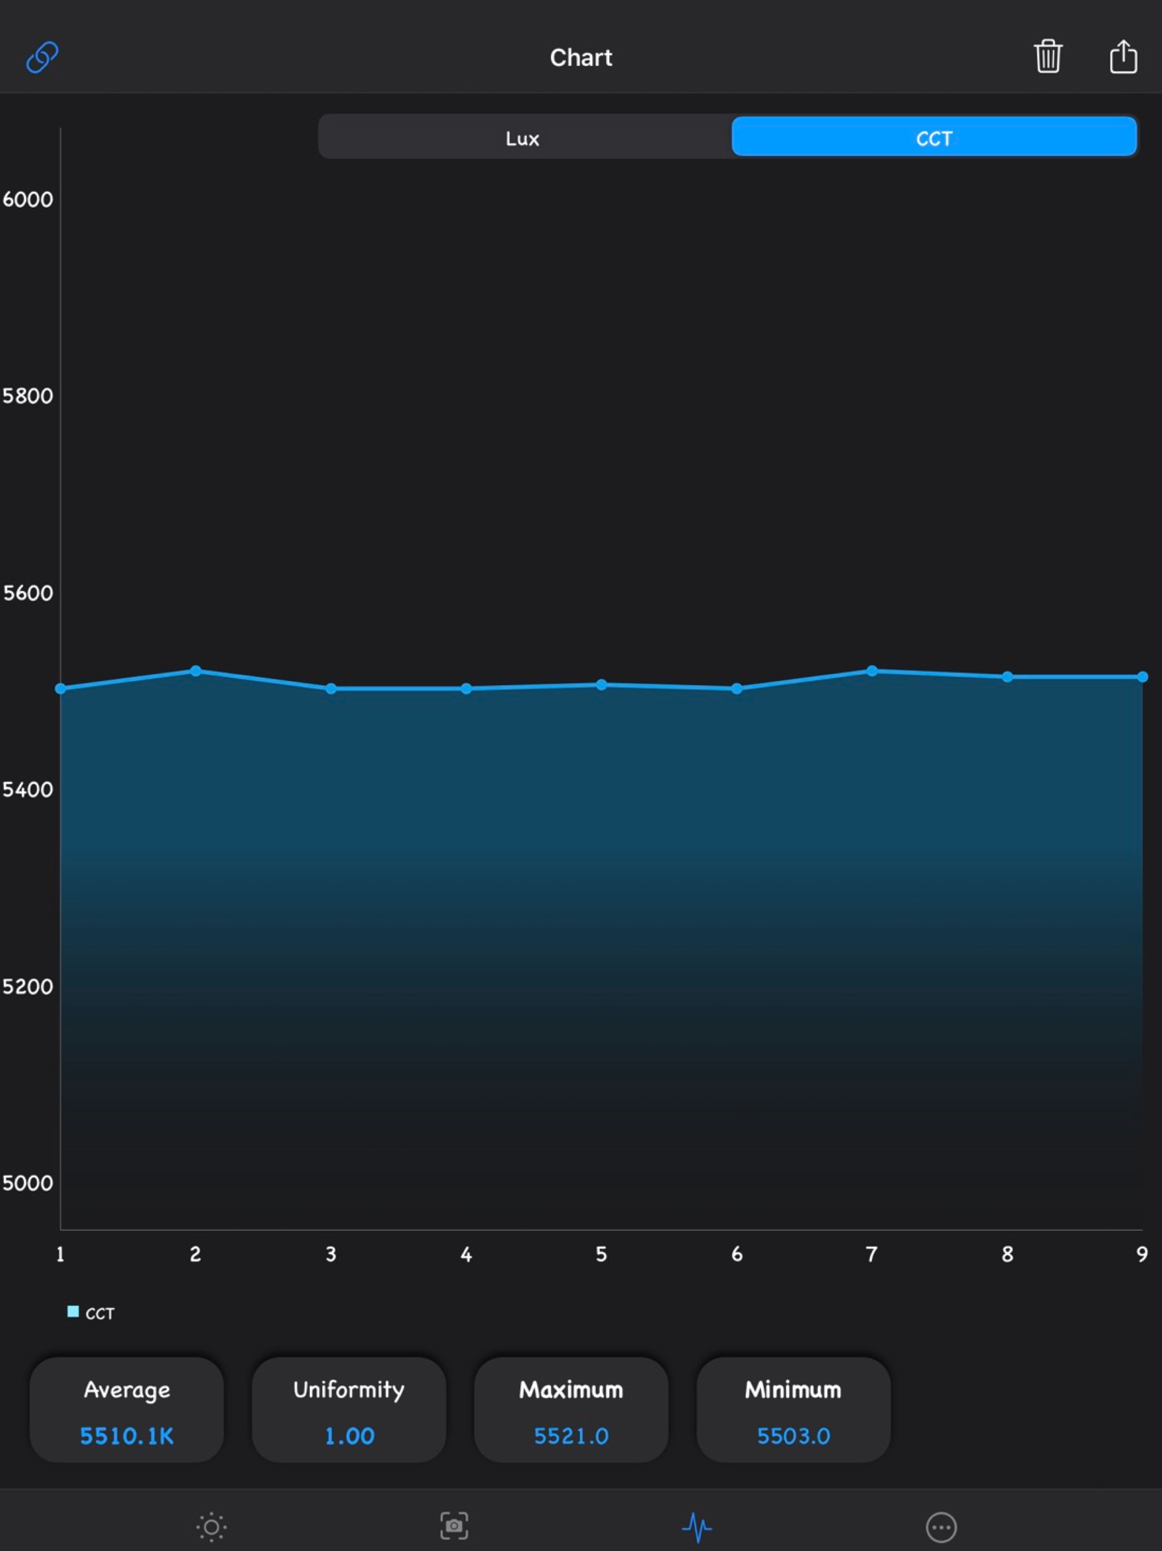Select data point at measurement 5
1162x1551 pixels.
point(601,684)
